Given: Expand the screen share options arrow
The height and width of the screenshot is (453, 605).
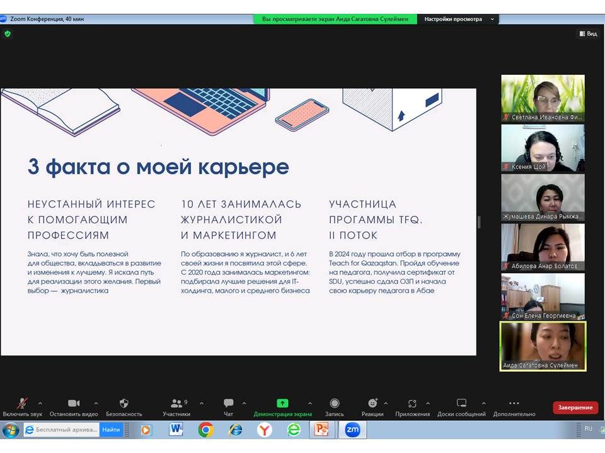Looking at the screenshot, I should (x=309, y=403).
